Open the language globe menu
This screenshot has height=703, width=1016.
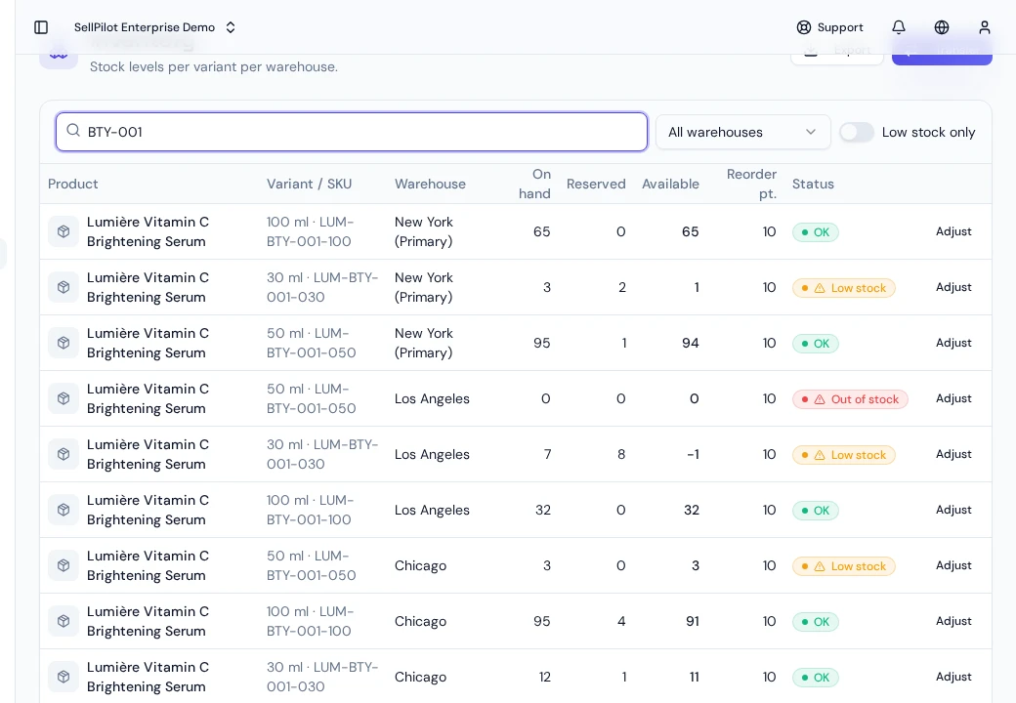[942, 27]
